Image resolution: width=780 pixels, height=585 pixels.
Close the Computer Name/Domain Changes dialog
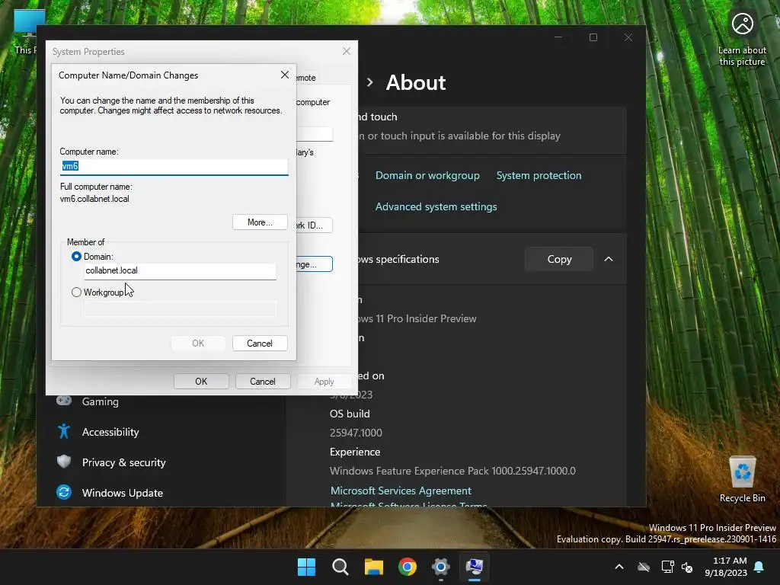pyautogui.click(x=285, y=75)
